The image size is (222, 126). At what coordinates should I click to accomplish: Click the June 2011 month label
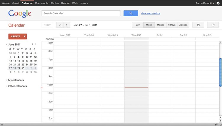click(14, 44)
